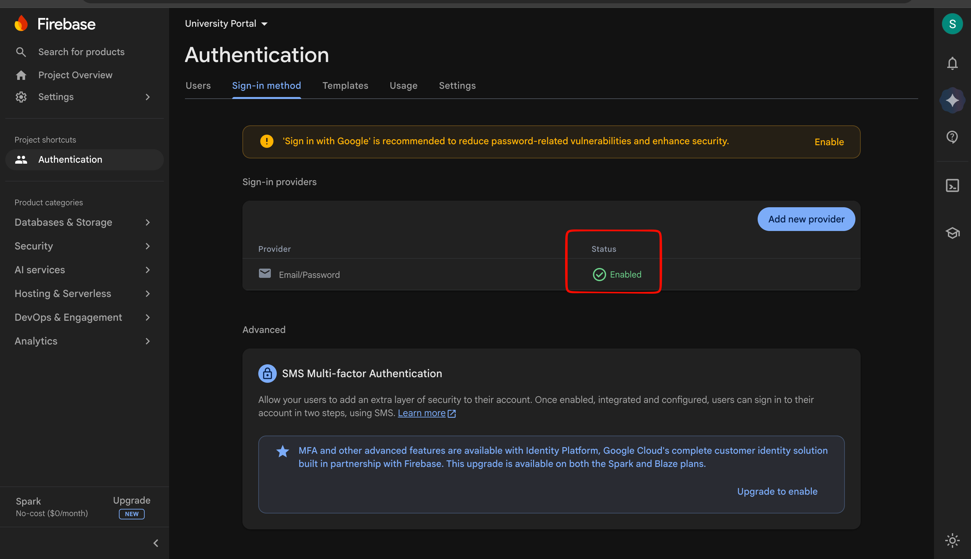The height and width of the screenshot is (559, 971).
Task: Click the Status column header
Action: [604, 249]
